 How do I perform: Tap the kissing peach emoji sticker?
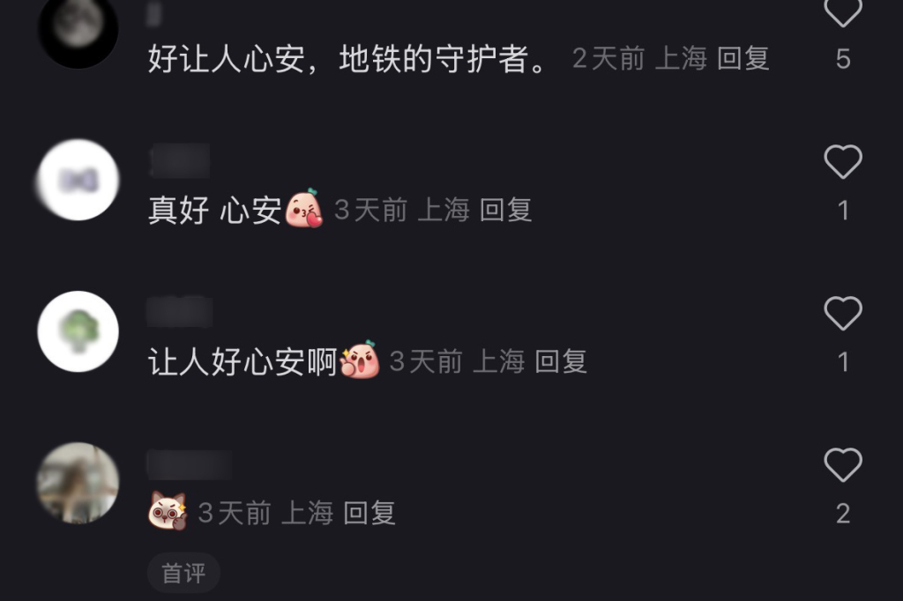[304, 208]
